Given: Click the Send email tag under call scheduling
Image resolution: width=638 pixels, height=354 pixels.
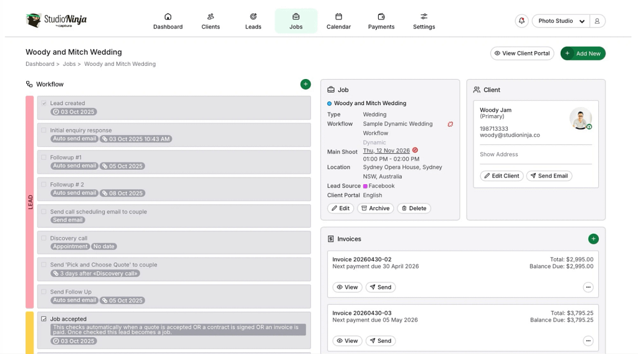Looking at the screenshot, I should (67, 220).
